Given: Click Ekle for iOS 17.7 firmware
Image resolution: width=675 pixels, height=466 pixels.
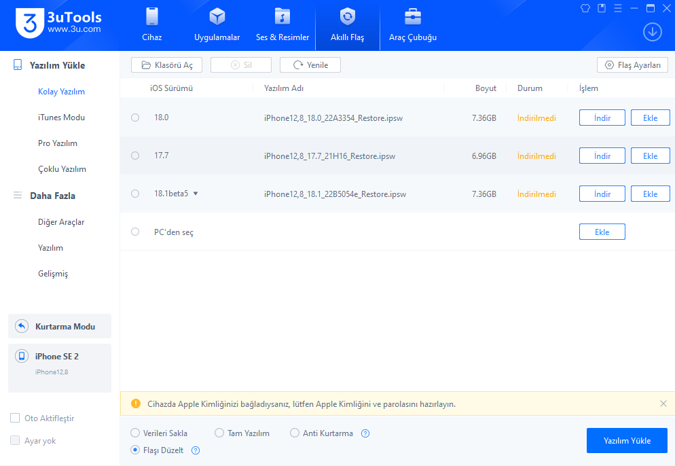Looking at the screenshot, I should coord(650,156).
